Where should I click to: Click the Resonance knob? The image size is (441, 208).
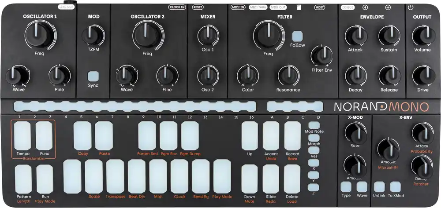(288, 76)
